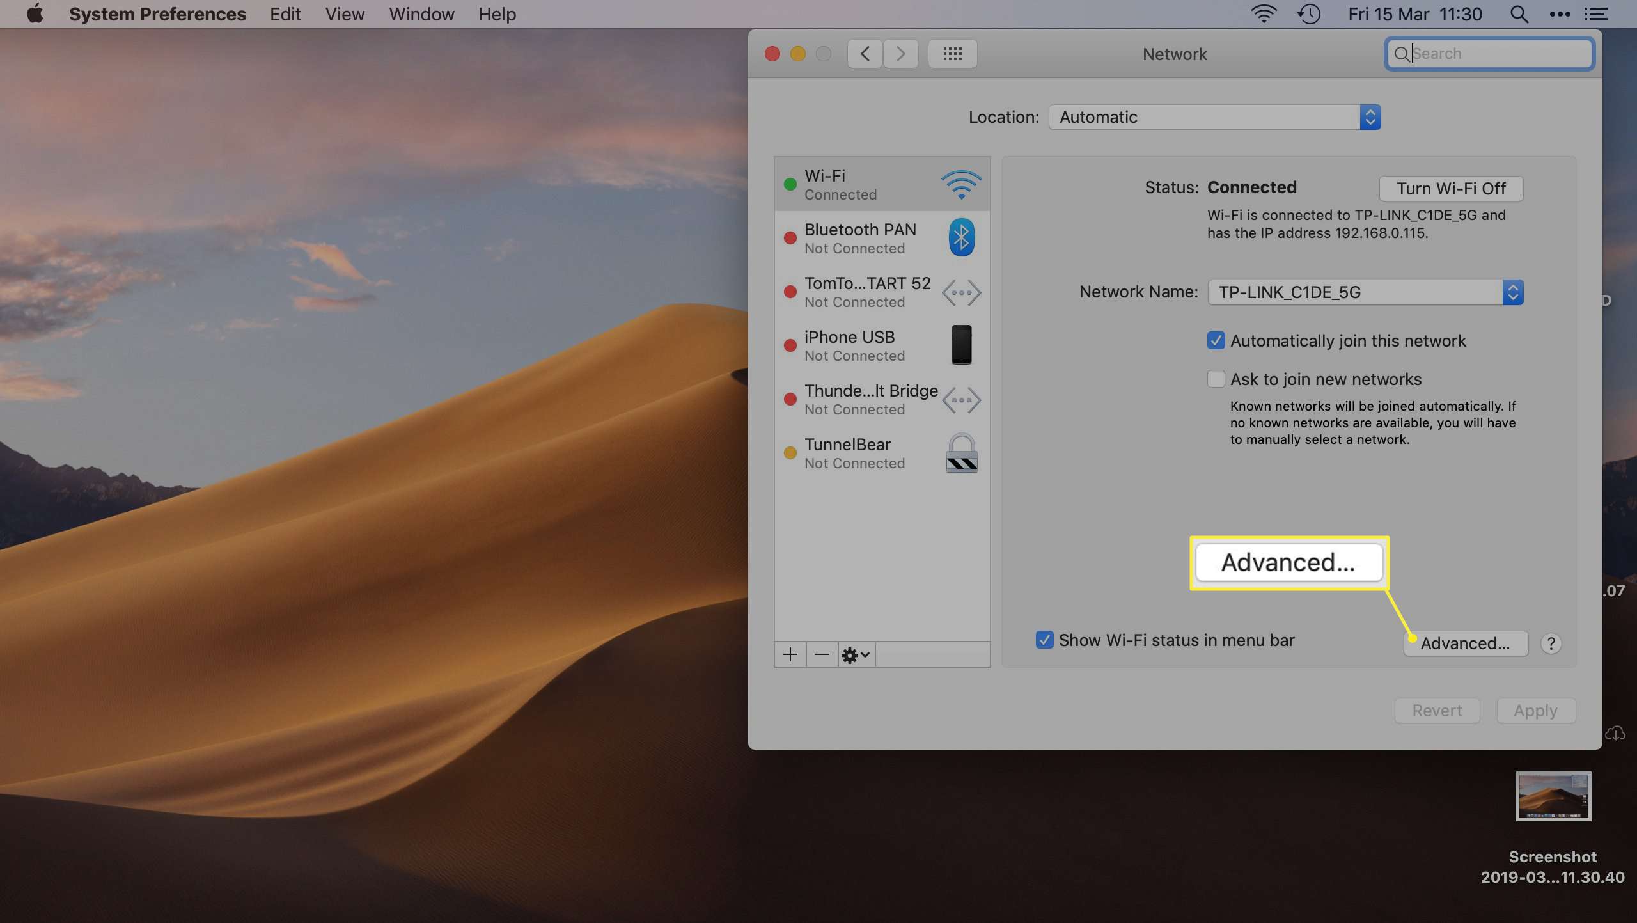The image size is (1637, 923).
Task: Click Turn Wi-Fi Off button
Action: pos(1451,189)
